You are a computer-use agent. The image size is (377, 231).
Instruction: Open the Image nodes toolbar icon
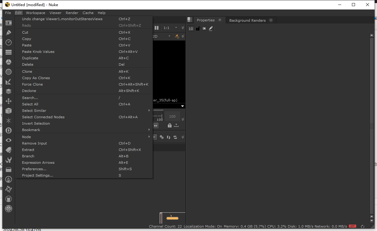click(9, 23)
